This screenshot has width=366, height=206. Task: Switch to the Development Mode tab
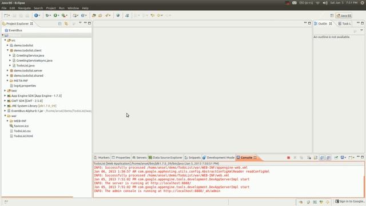218,158
